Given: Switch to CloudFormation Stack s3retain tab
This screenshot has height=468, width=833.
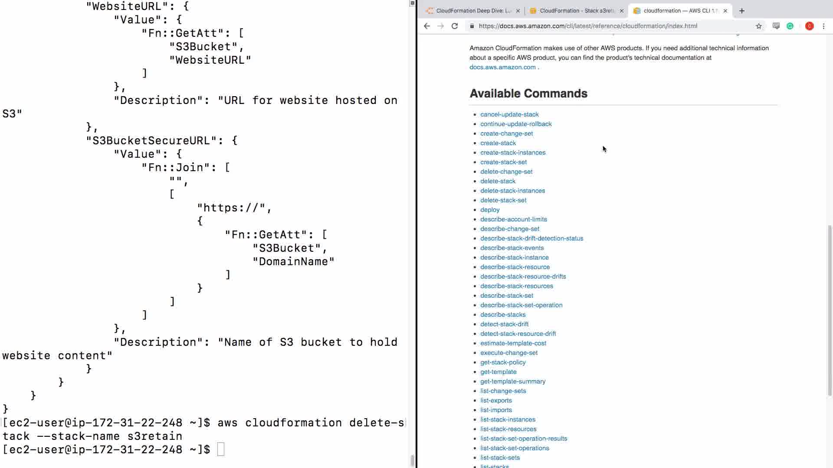Looking at the screenshot, I should pyautogui.click(x=577, y=11).
